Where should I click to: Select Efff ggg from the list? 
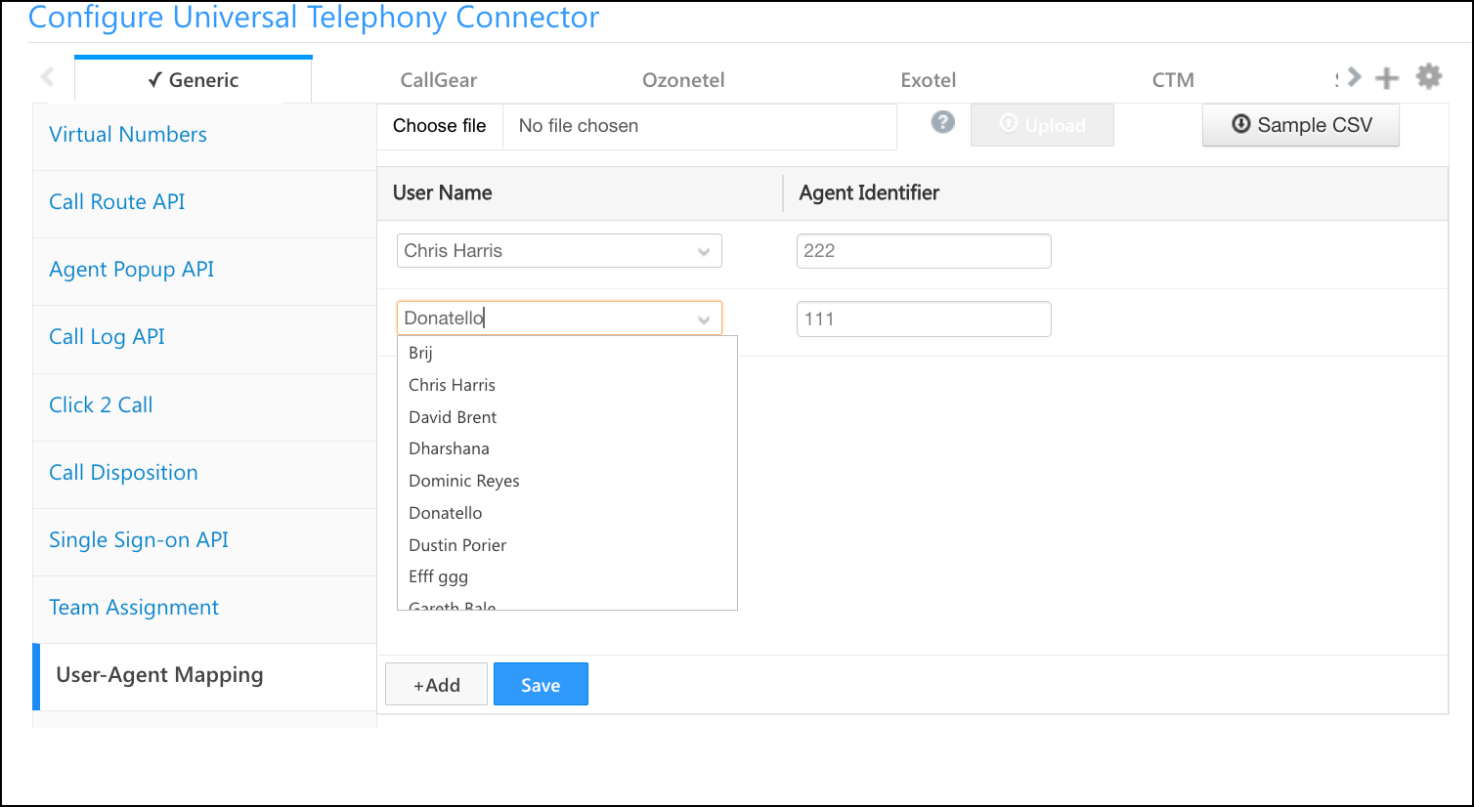click(567, 576)
